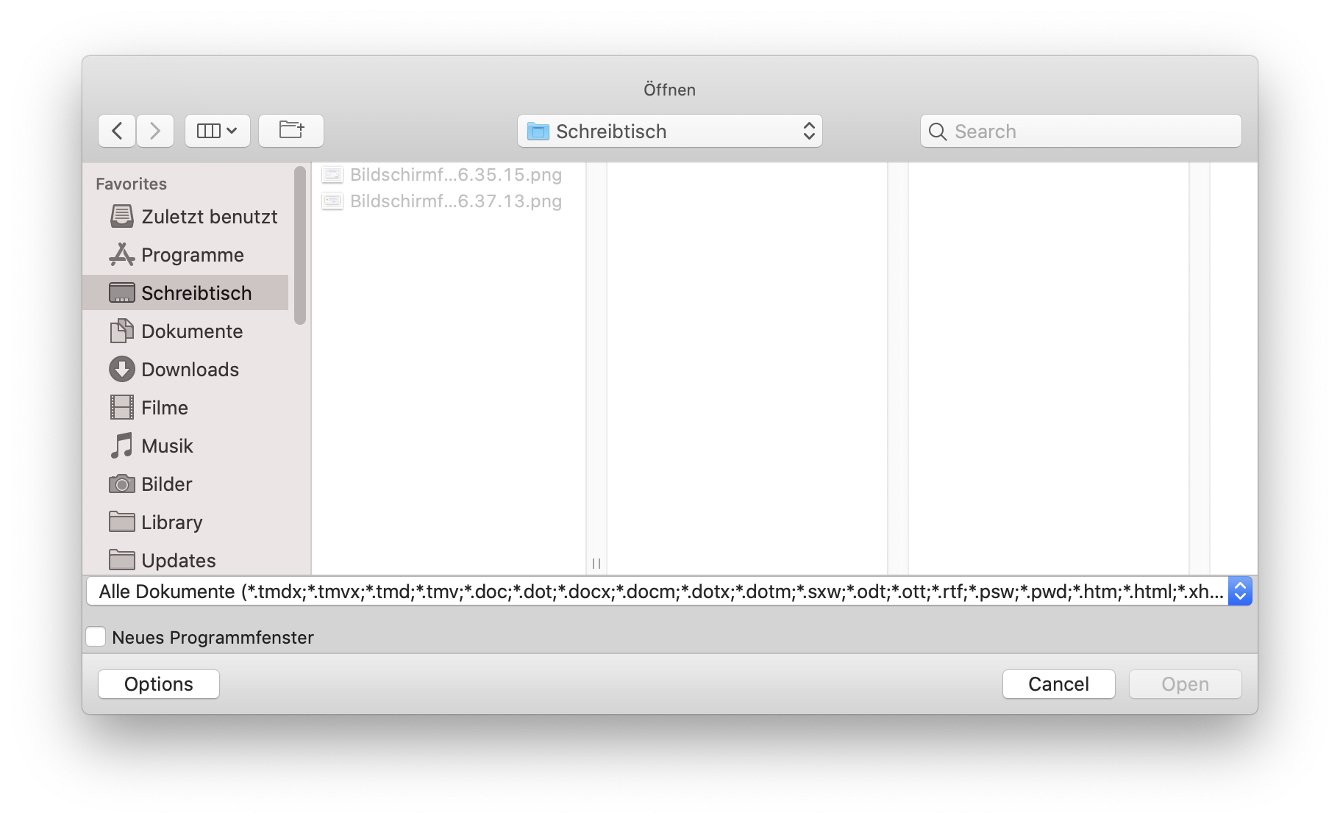Open the Alle Dokumente file type dropdown
The image size is (1340, 823).
pyautogui.click(x=669, y=592)
